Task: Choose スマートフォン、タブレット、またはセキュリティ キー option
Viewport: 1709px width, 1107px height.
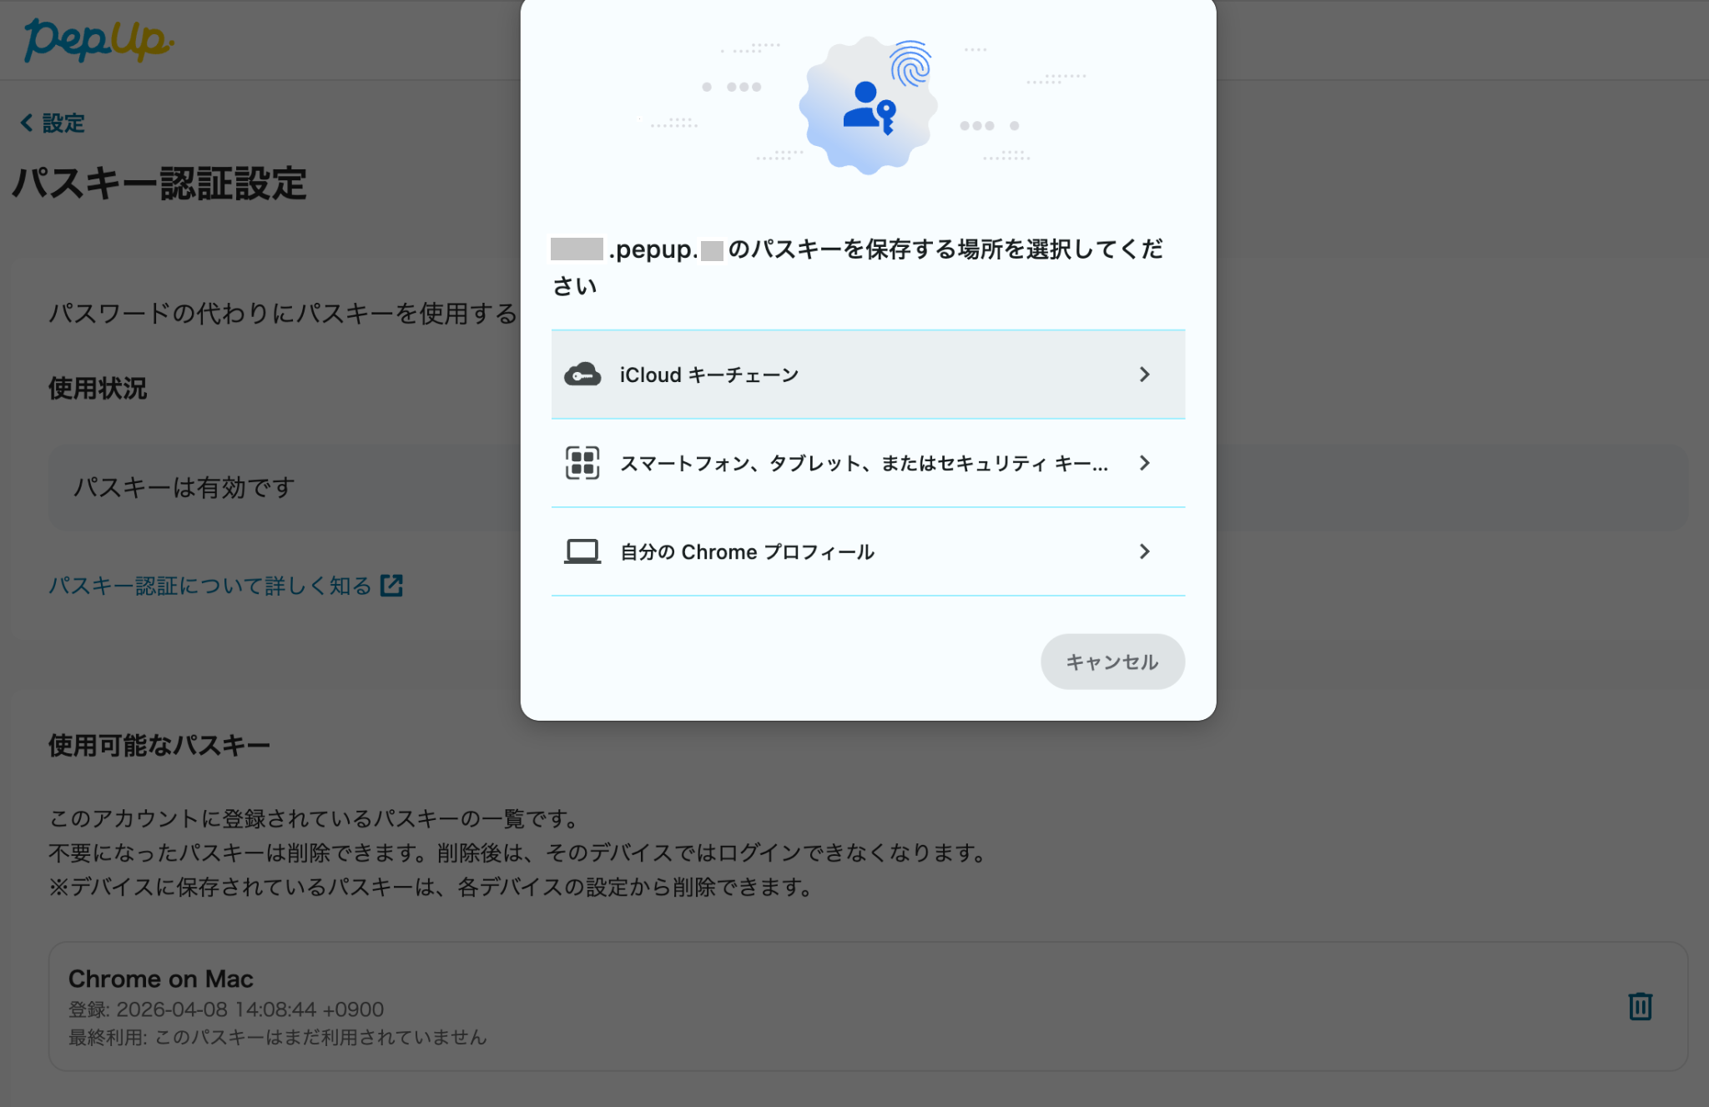Action: click(868, 463)
